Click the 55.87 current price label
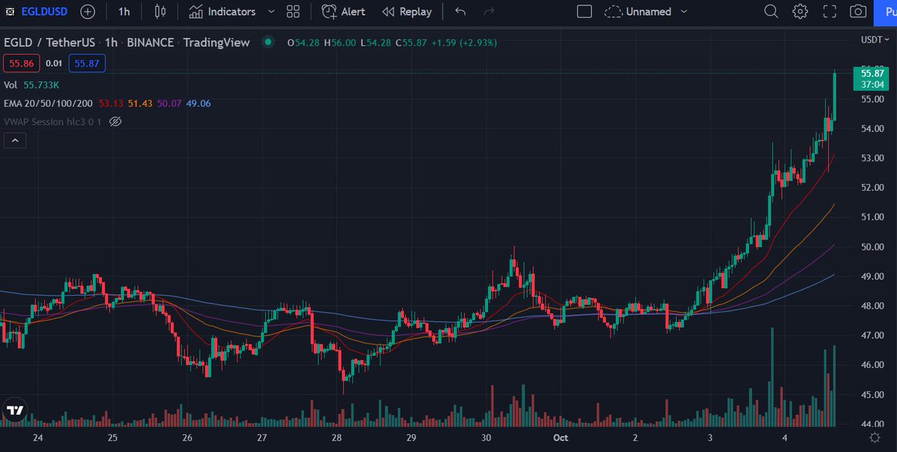Viewport: 897px width, 452px height. pos(873,72)
